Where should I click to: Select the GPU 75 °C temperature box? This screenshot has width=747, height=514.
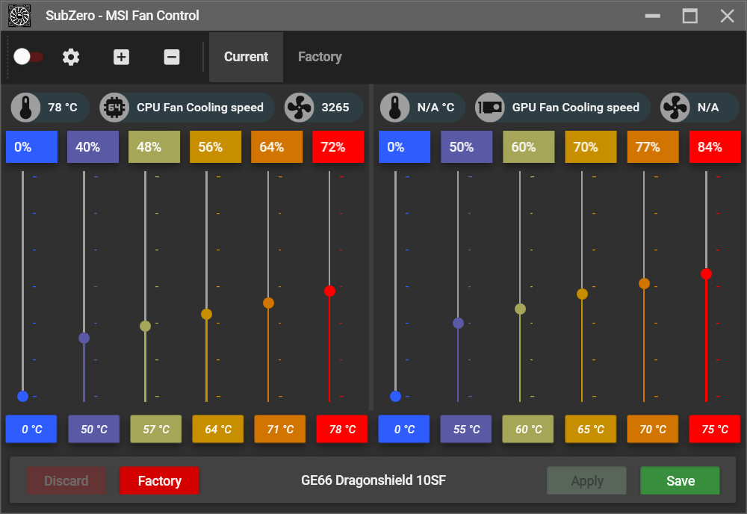pyautogui.click(x=715, y=430)
